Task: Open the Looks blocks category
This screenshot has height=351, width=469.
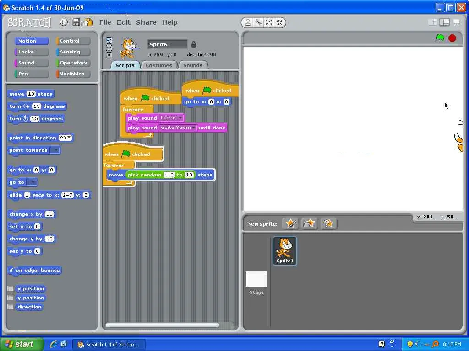Action: coord(32,52)
